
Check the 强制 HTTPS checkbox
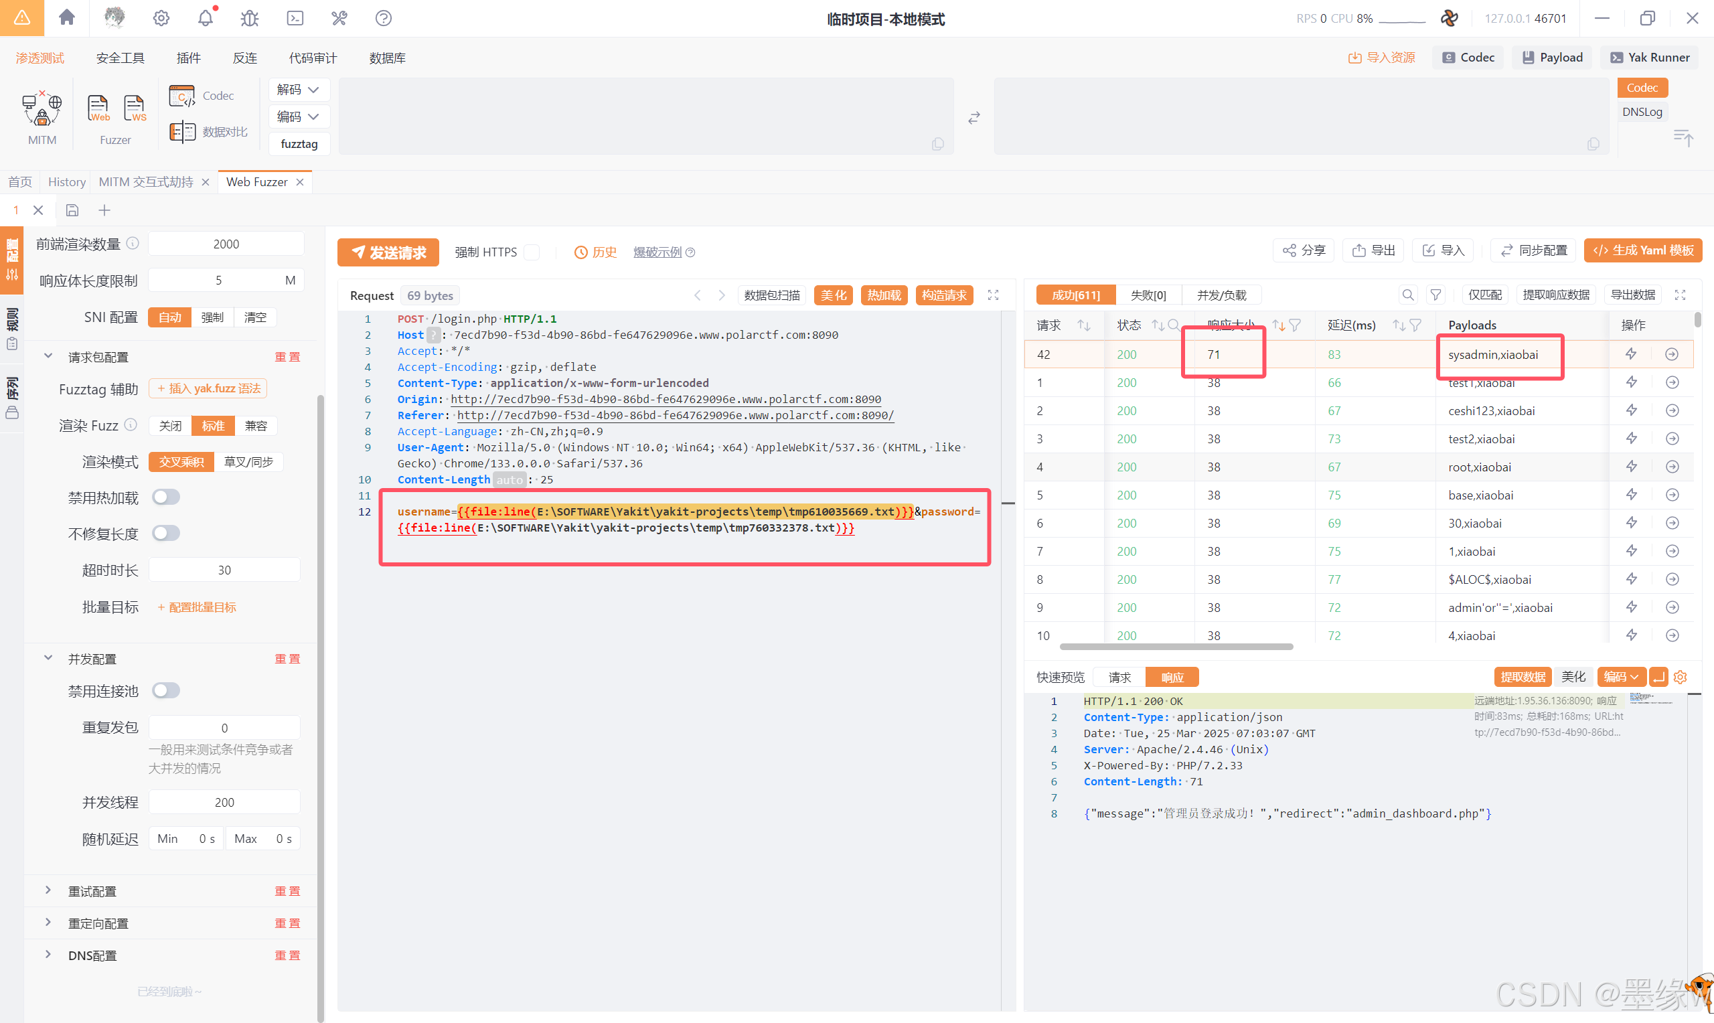(x=532, y=252)
